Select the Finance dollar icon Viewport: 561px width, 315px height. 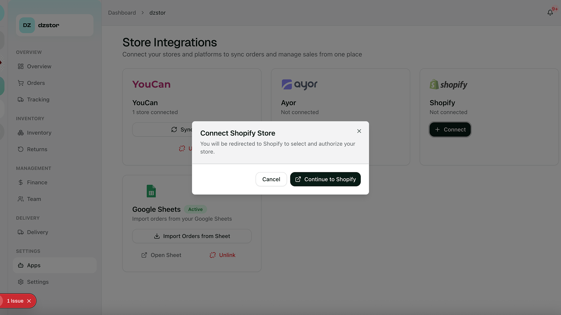pyautogui.click(x=21, y=182)
